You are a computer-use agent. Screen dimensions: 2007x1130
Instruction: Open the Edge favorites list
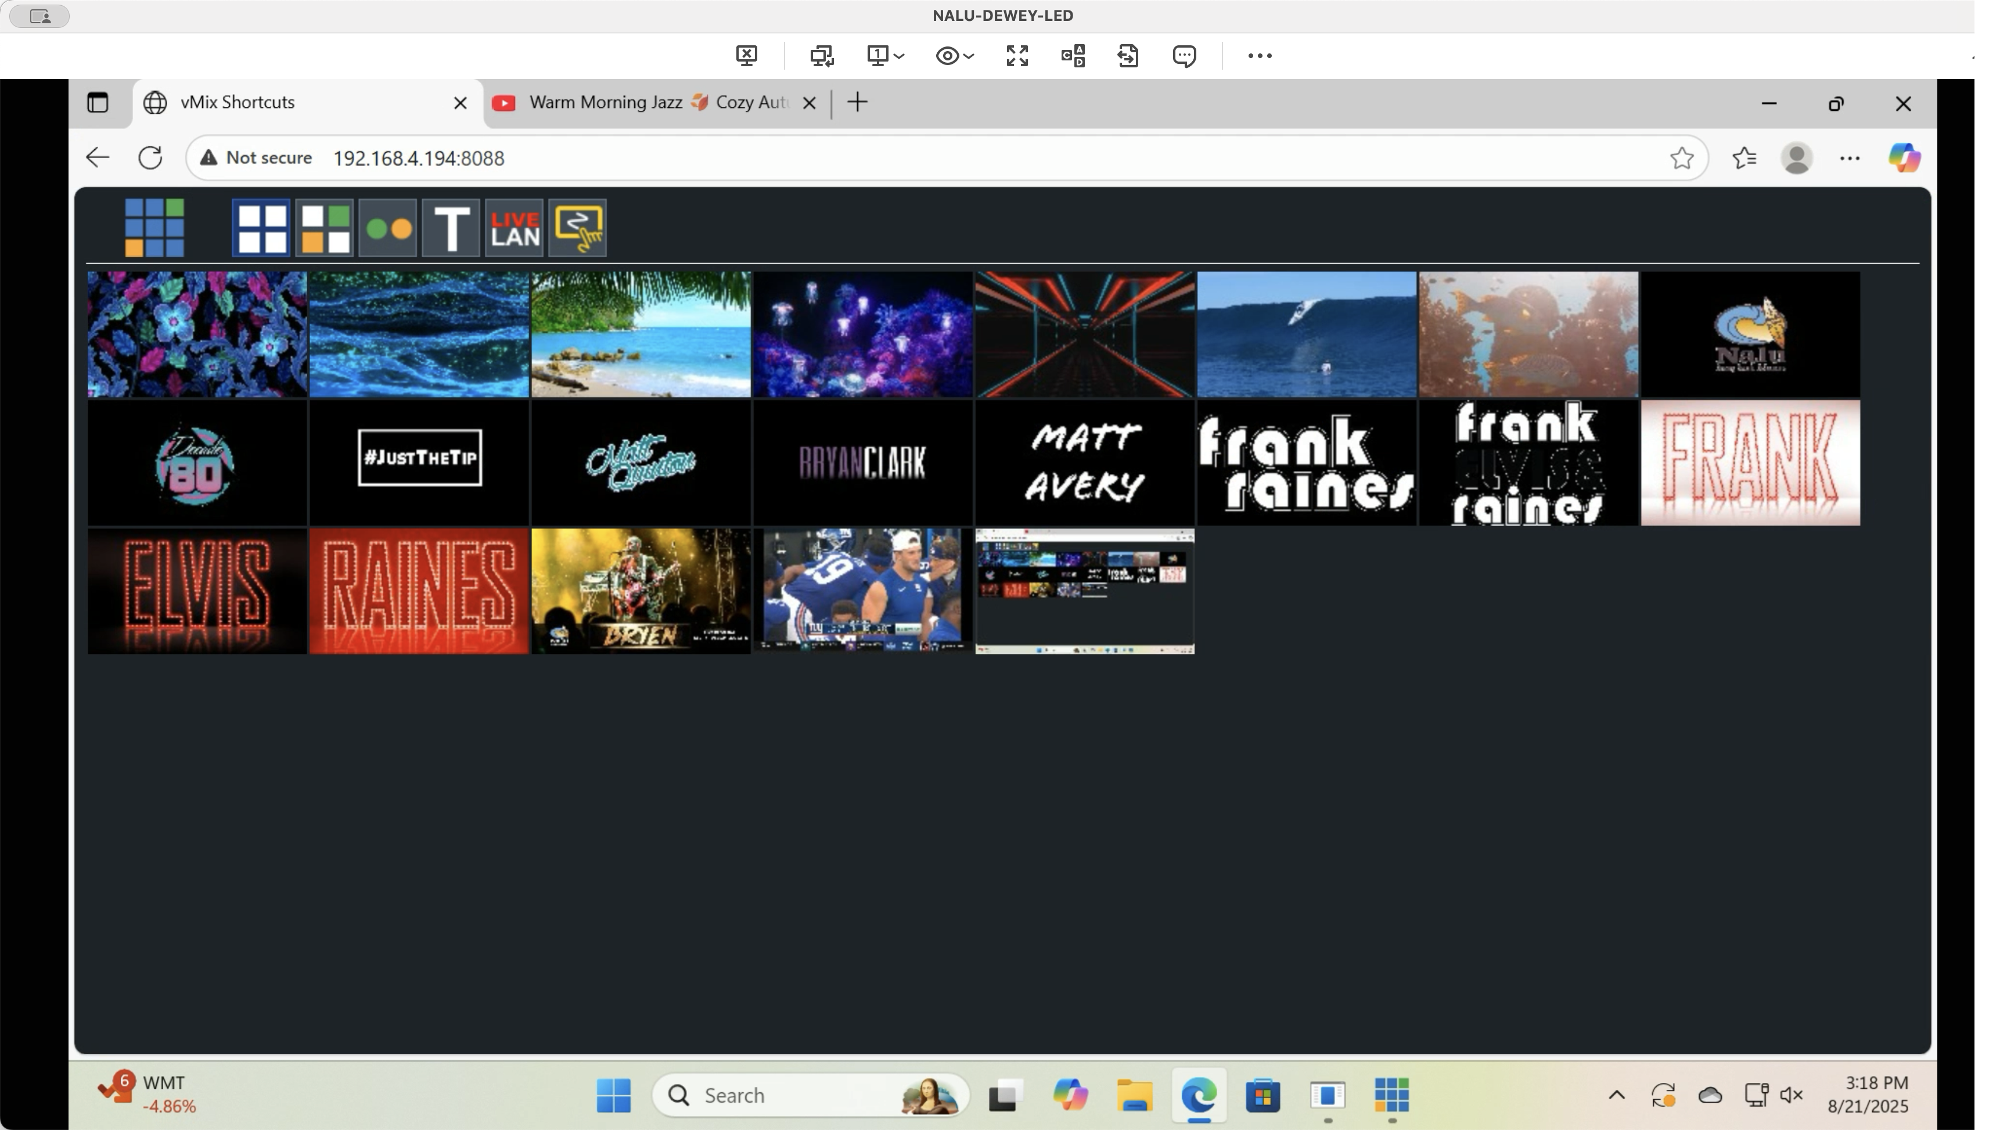[1744, 158]
